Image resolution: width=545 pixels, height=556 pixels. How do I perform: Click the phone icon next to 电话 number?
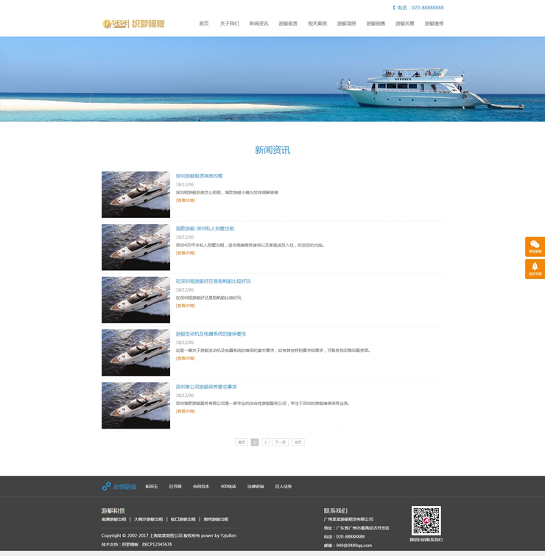[394, 8]
